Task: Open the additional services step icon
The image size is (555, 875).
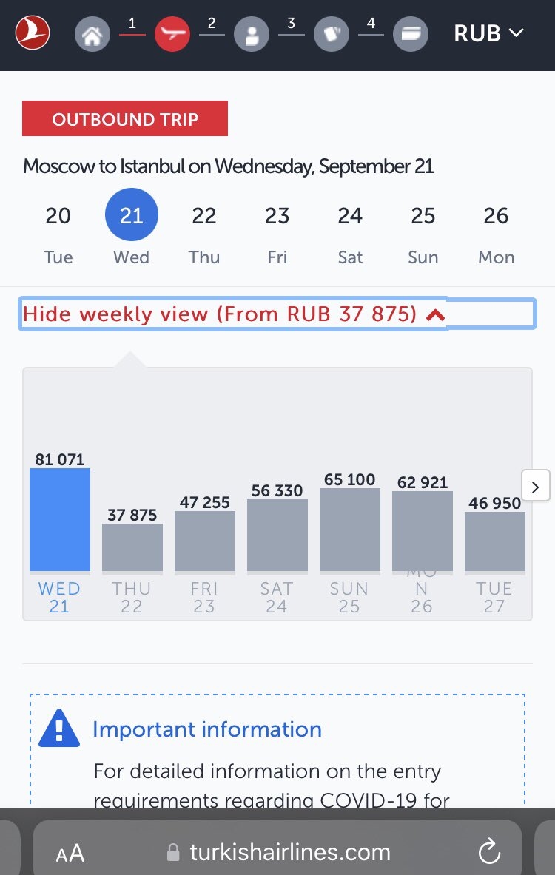Action: point(331,34)
